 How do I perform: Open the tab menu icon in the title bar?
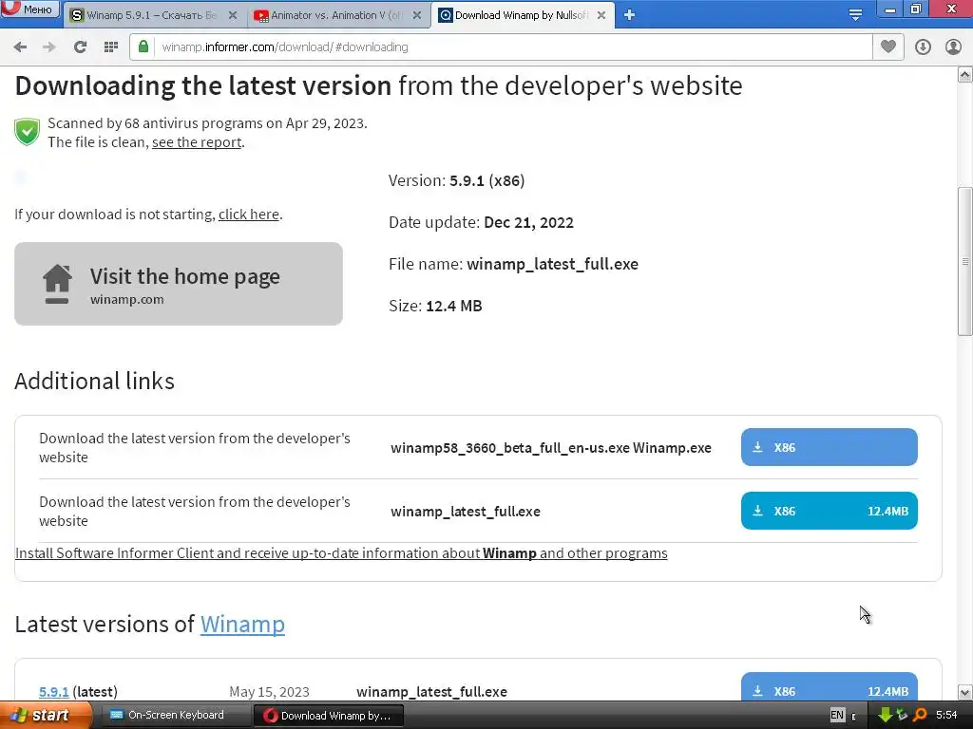[855, 14]
